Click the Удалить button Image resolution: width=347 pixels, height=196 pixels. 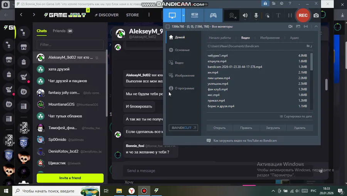coord(300,128)
